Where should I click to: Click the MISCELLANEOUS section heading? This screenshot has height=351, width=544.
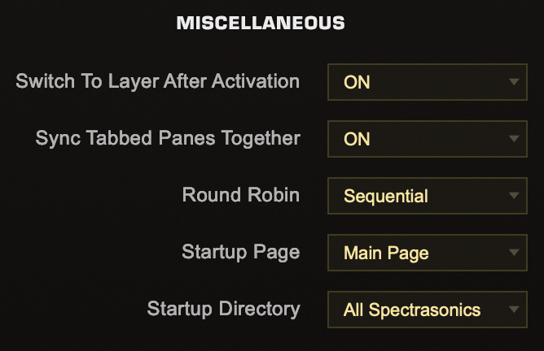[x=261, y=24]
